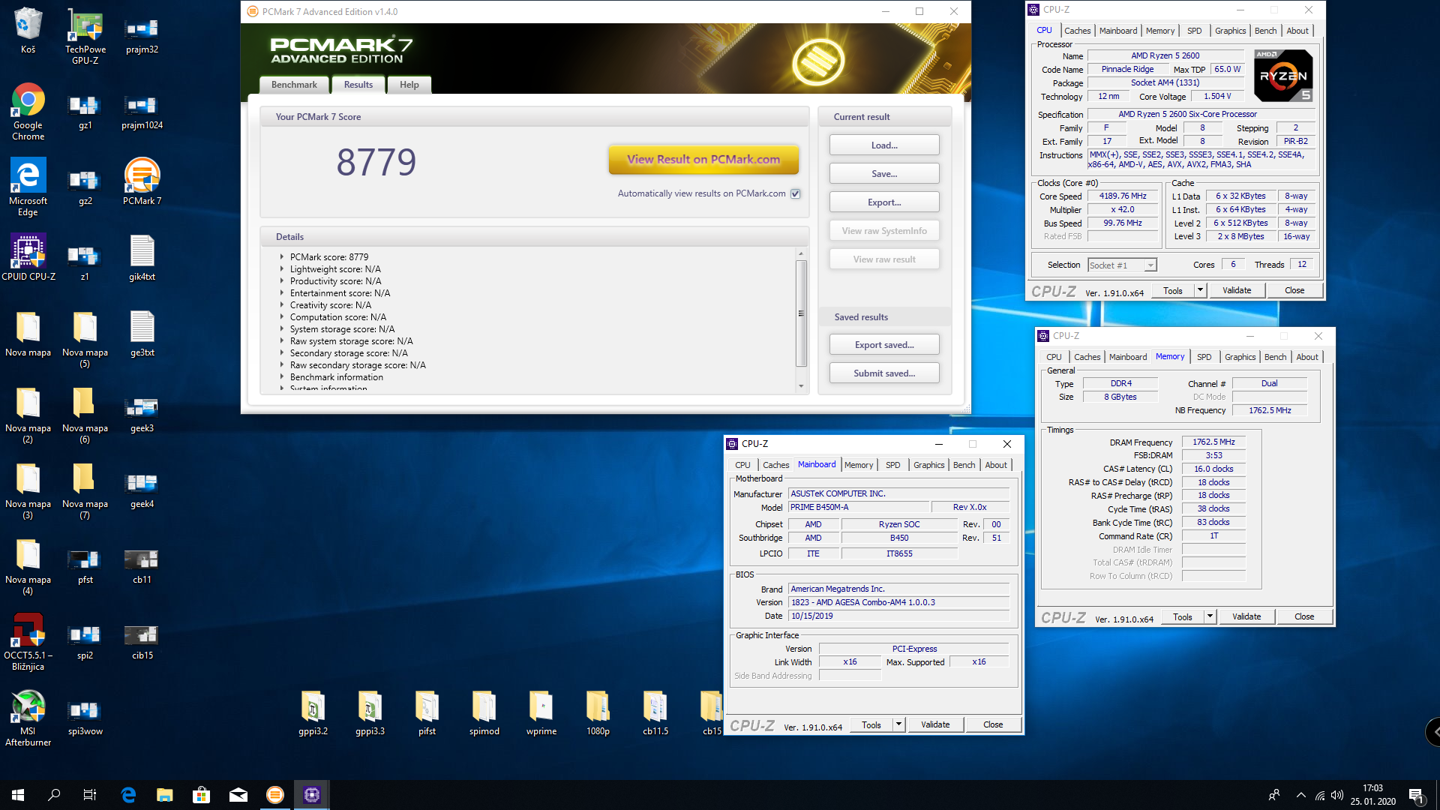Open the PCMark 7 Benchmark tab
The width and height of the screenshot is (1440, 810).
[294, 85]
